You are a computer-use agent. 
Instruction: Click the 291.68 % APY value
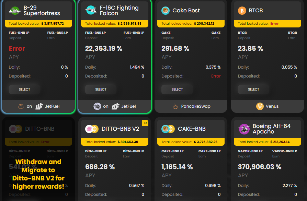[x=175, y=48]
